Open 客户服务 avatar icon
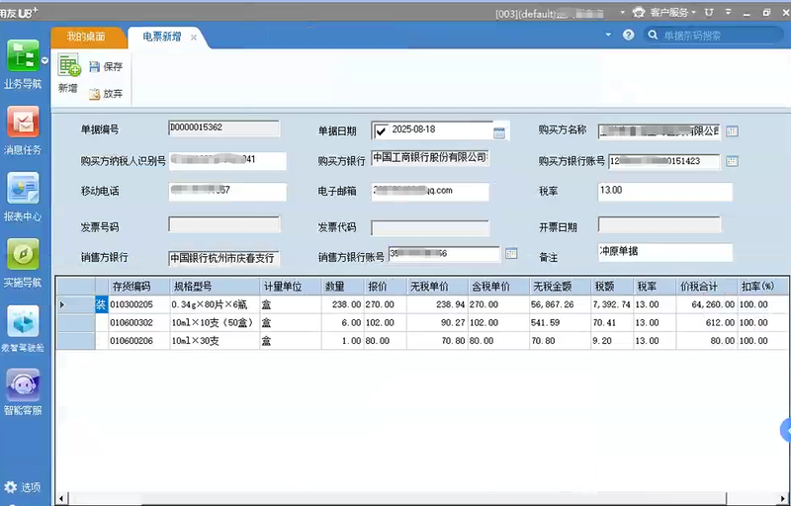 pyautogui.click(x=639, y=12)
